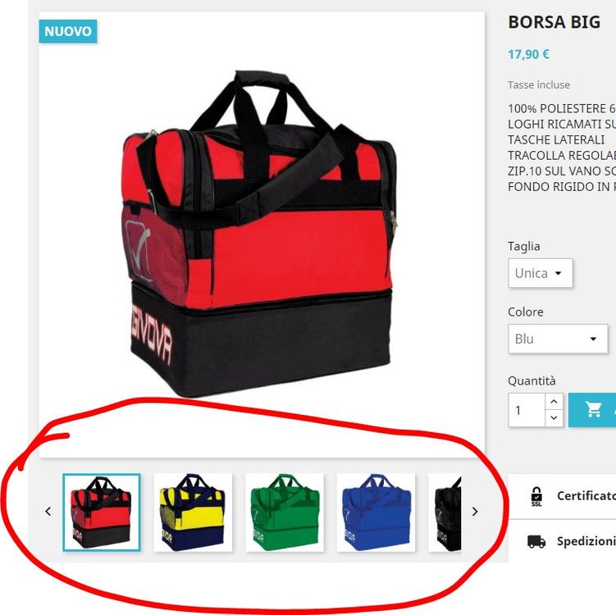Select the blue bag thumbnail
The height and width of the screenshot is (615, 616).
(x=376, y=512)
